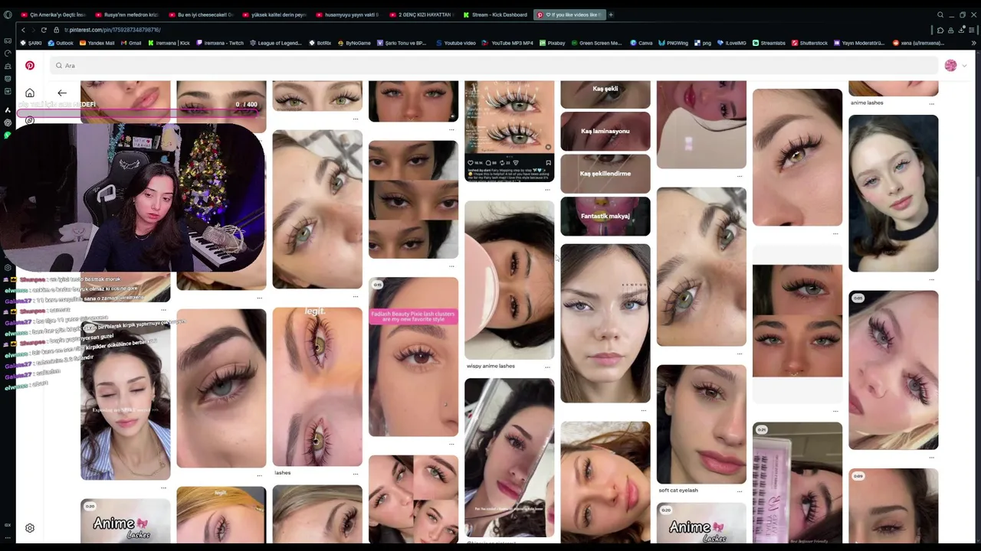Click the Pinterest logo icon
The width and height of the screenshot is (981, 551).
tap(30, 66)
